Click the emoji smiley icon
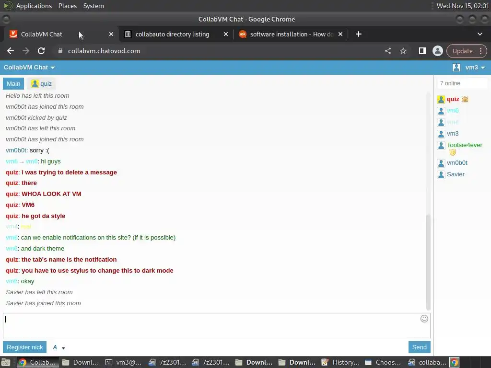The height and width of the screenshot is (368, 491). (x=424, y=319)
